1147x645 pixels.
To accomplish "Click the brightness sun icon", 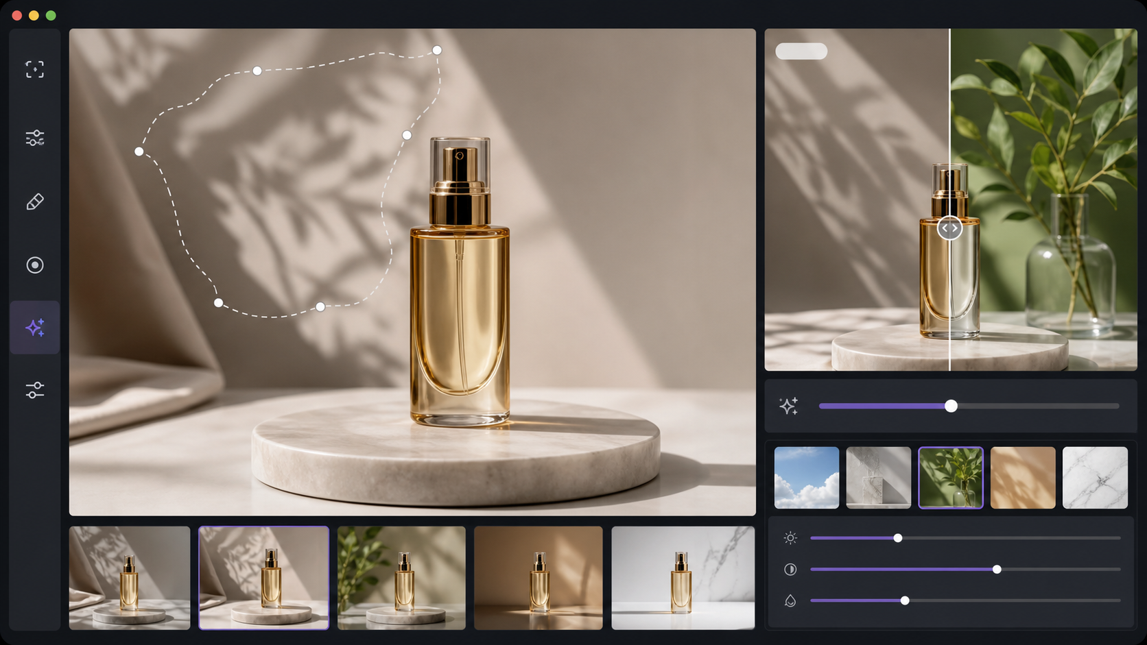I will [790, 538].
